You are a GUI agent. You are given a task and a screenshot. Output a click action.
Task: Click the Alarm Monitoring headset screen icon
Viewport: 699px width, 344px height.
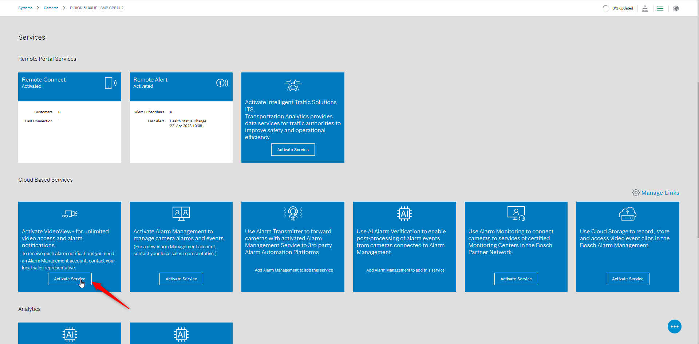516,213
